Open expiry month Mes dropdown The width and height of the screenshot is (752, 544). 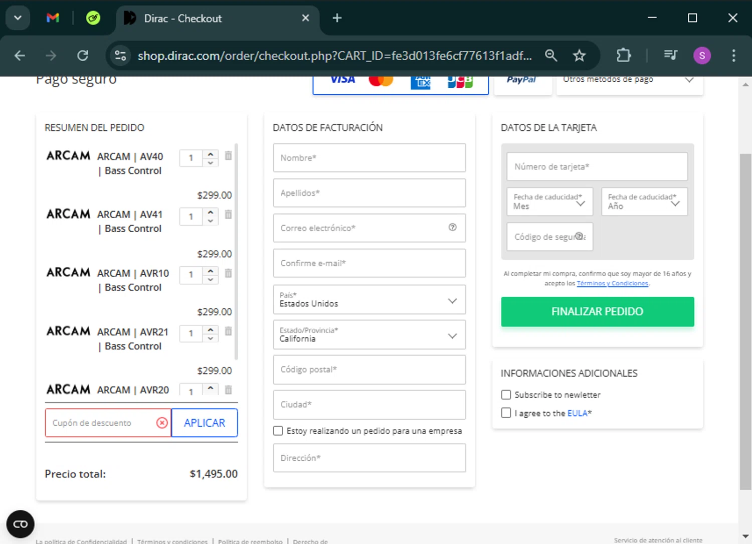point(550,202)
